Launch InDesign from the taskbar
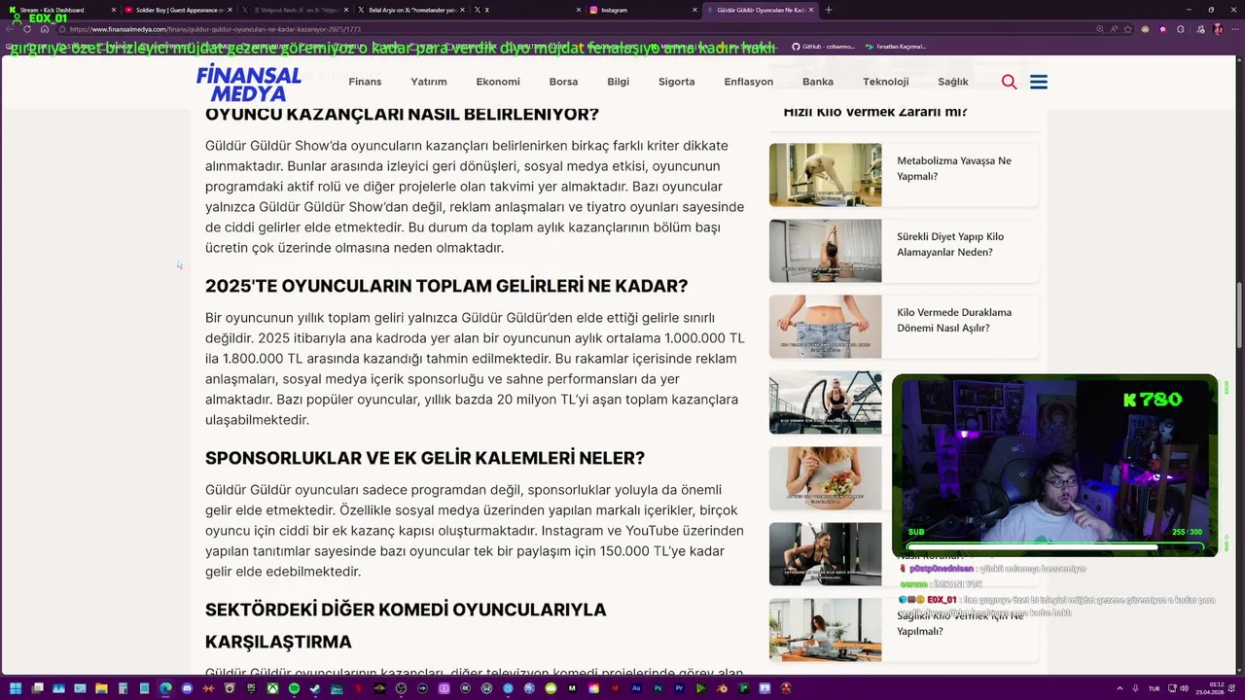This screenshot has width=1245, height=700. (615, 688)
